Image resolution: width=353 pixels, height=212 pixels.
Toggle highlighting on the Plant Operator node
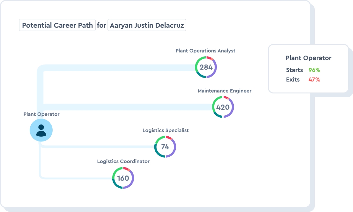point(41,130)
